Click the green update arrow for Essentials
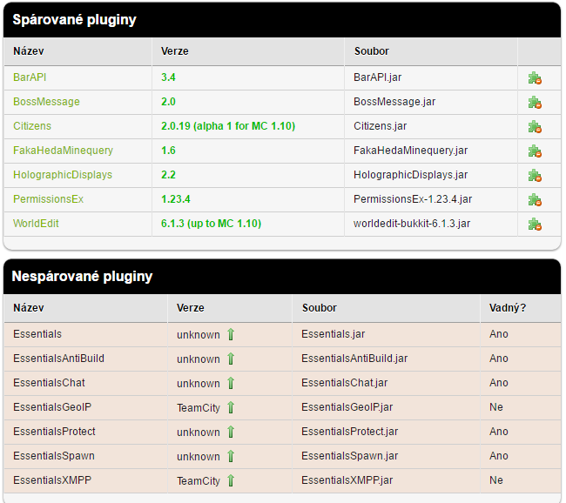 231,334
